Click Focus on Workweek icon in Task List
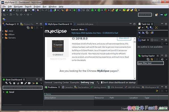The width and height of the screenshot is (169, 112). point(156,28)
